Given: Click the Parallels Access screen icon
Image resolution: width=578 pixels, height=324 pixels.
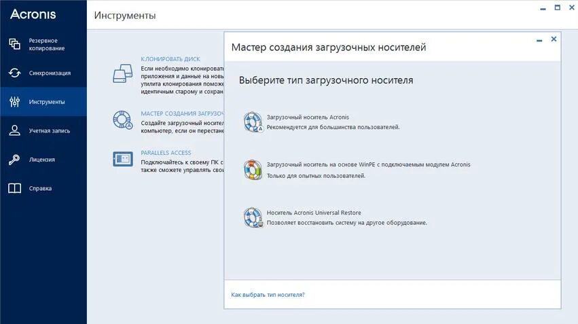Looking at the screenshot, I should tap(123, 159).
